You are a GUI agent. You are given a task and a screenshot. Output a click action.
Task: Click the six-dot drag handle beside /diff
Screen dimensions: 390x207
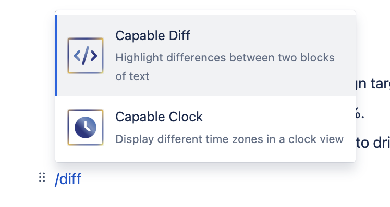click(x=42, y=177)
